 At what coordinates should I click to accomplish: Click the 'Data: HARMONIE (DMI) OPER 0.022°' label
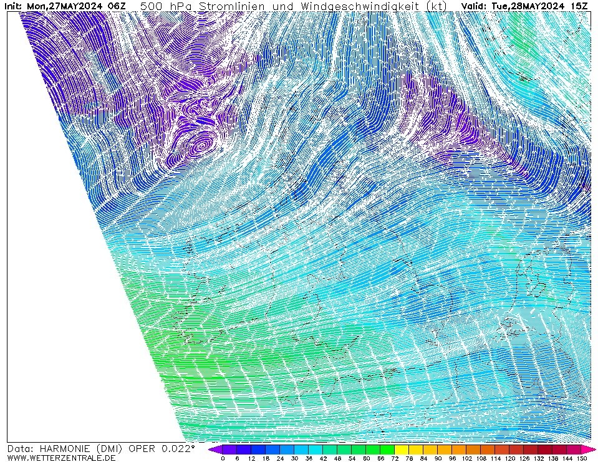[100, 449]
